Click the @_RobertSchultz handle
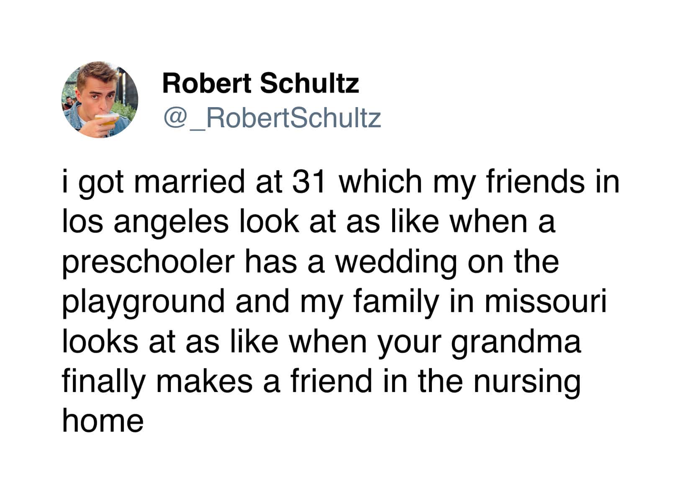The width and height of the screenshot is (691, 502). point(272,118)
